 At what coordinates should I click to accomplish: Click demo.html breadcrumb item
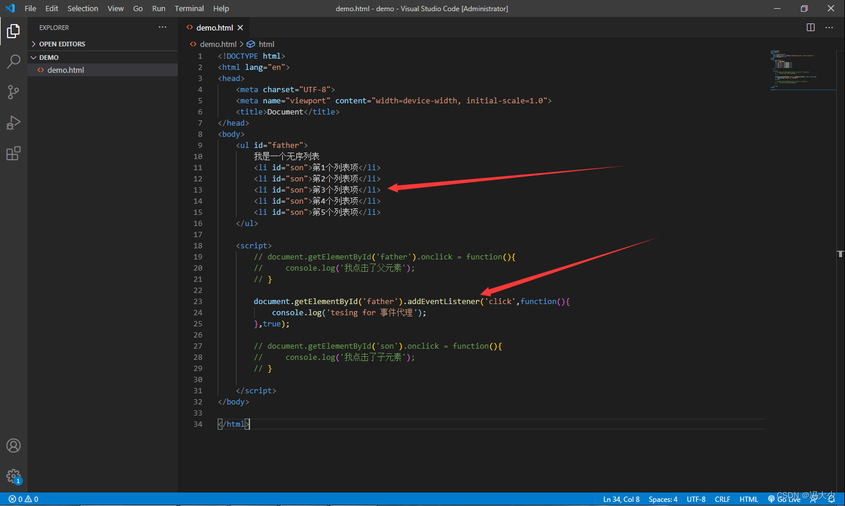coord(213,44)
